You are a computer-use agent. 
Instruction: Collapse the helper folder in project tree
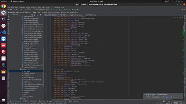pyautogui.click(x=19, y=69)
